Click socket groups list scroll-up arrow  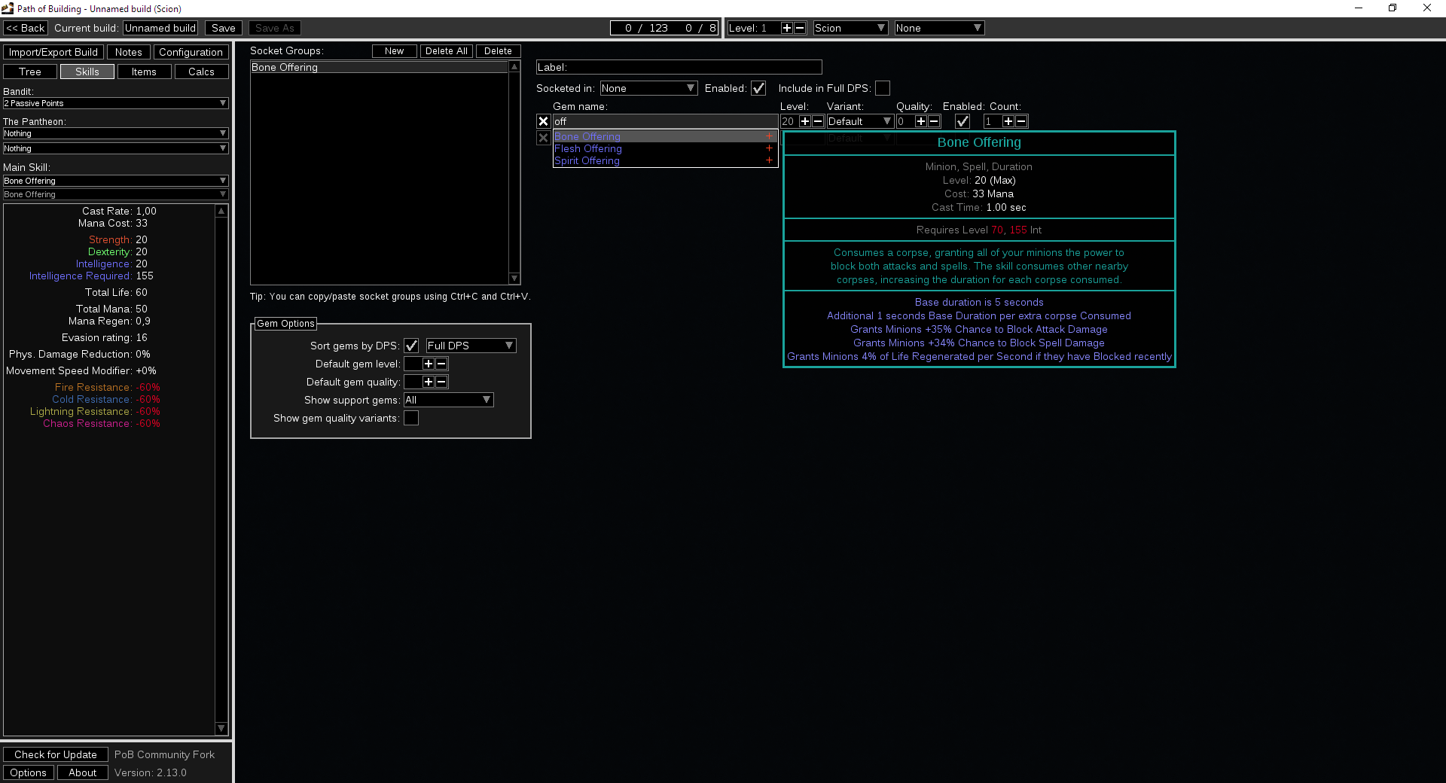(x=514, y=67)
